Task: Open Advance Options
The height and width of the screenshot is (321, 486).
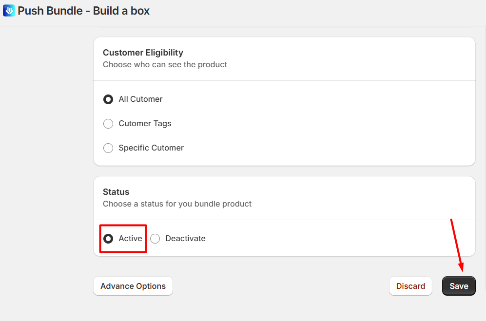Action: 133,286
